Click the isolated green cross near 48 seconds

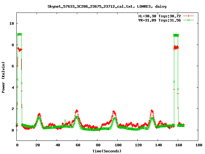pyautogui.click(x=65, y=121)
